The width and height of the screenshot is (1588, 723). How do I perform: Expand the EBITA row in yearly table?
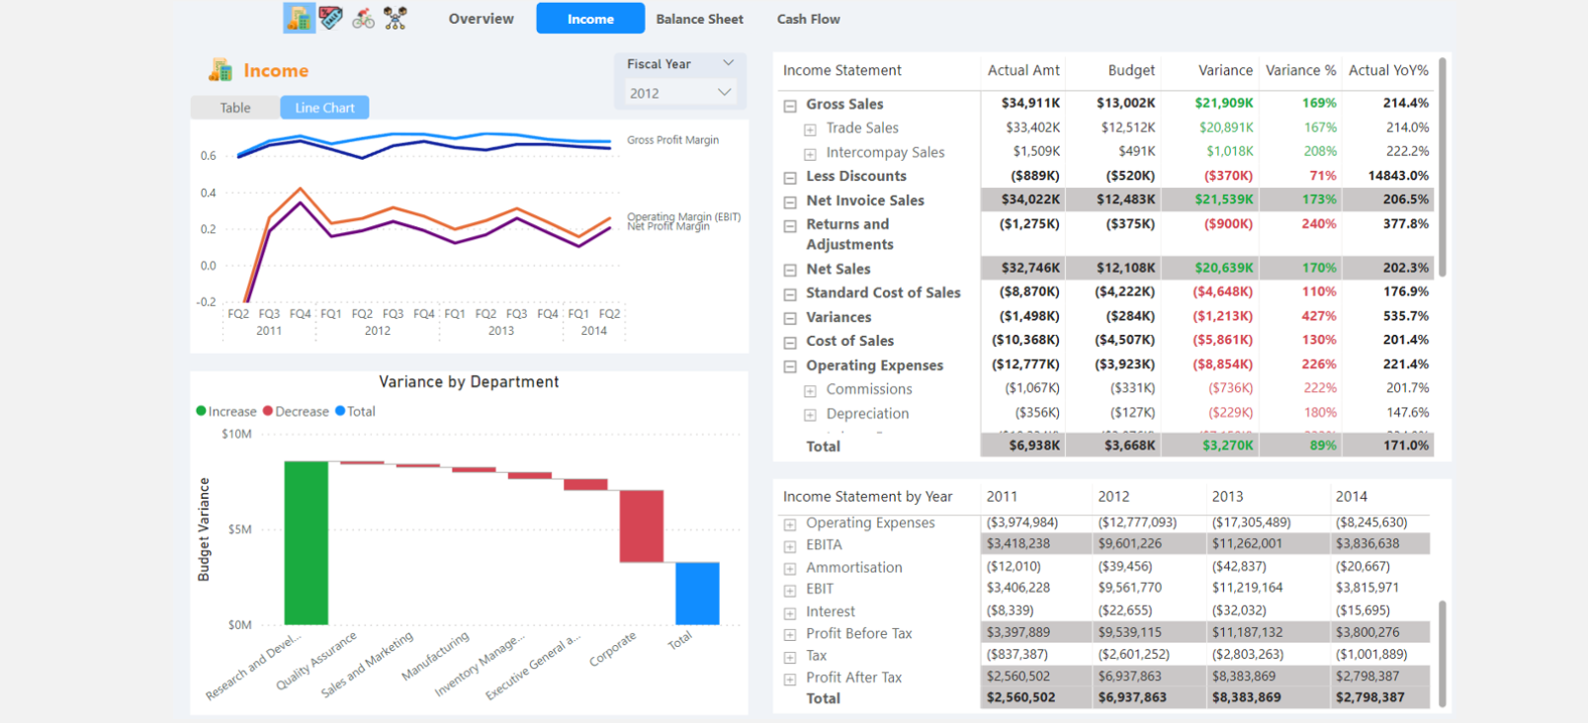pyautogui.click(x=790, y=546)
